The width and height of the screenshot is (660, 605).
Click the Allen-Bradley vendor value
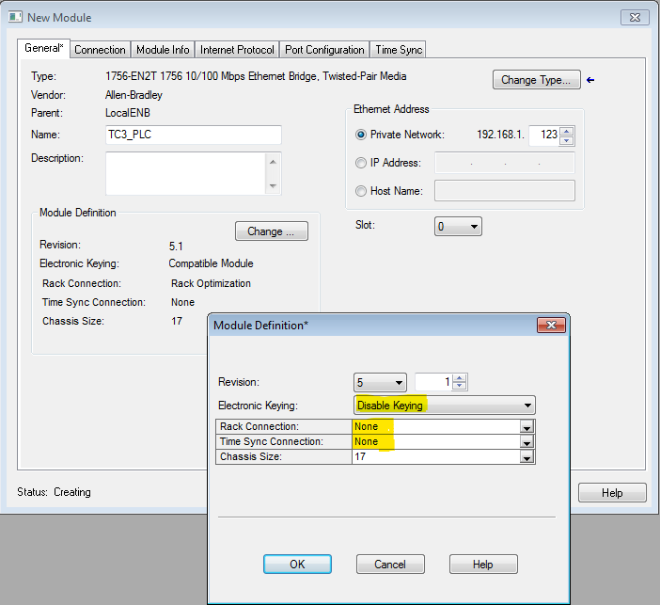click(134, 95)
